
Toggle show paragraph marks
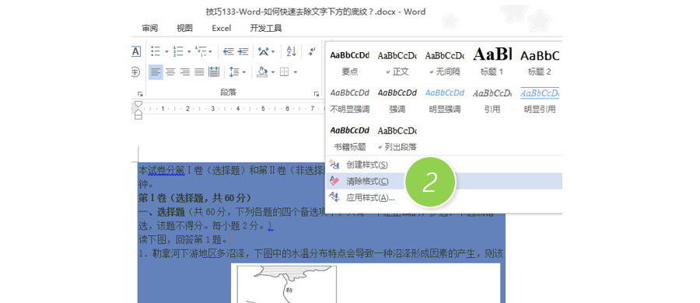click(x=312, y=51)
